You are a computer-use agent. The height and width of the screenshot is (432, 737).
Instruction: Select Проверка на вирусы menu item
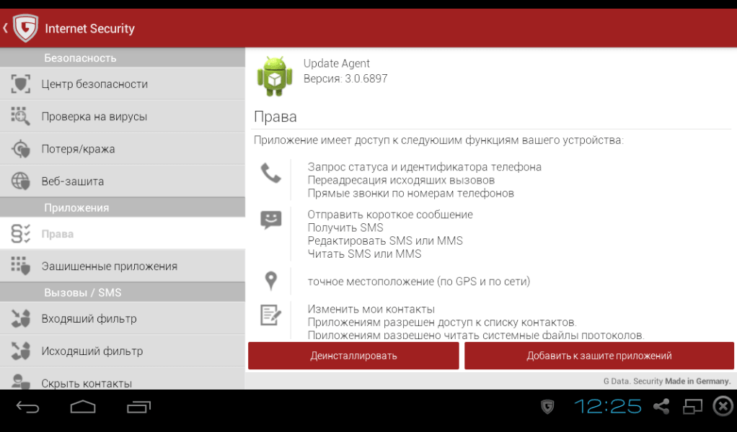(x=94, y=117)
